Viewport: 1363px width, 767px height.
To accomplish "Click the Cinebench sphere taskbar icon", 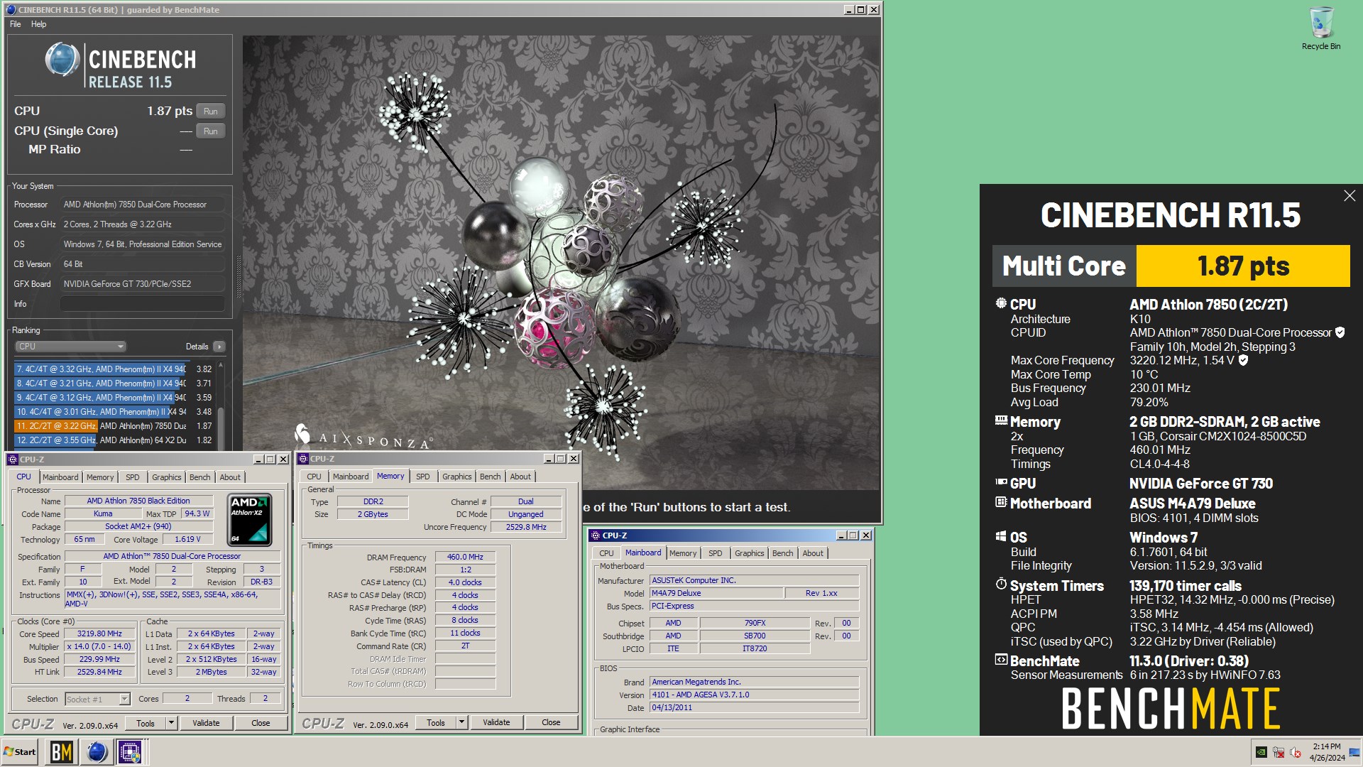I will pos(97,752).
